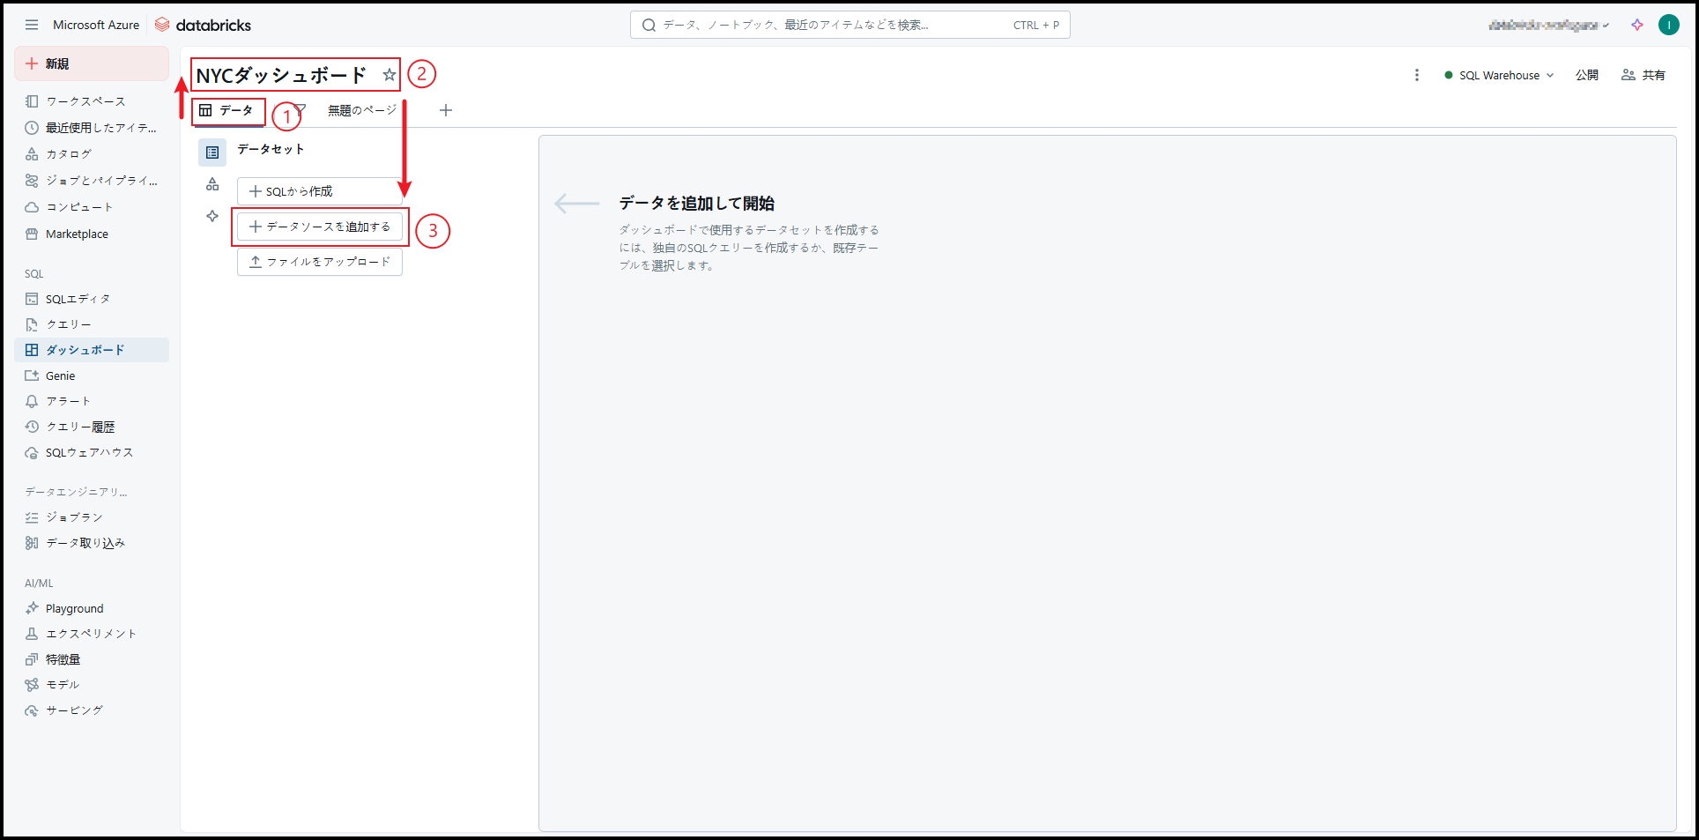Image resolution: width=1699 pixels, height=840 pixels.
Task: Click the データソースを追加する button
Action: (x=320, y=227)
